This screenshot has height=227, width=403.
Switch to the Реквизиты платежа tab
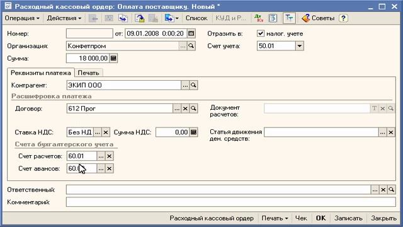pos(40,73)
